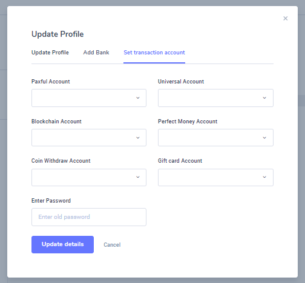305x283 pixels.
Task: Expand the Gift card Account dropdown
Action: click(215, 177)
